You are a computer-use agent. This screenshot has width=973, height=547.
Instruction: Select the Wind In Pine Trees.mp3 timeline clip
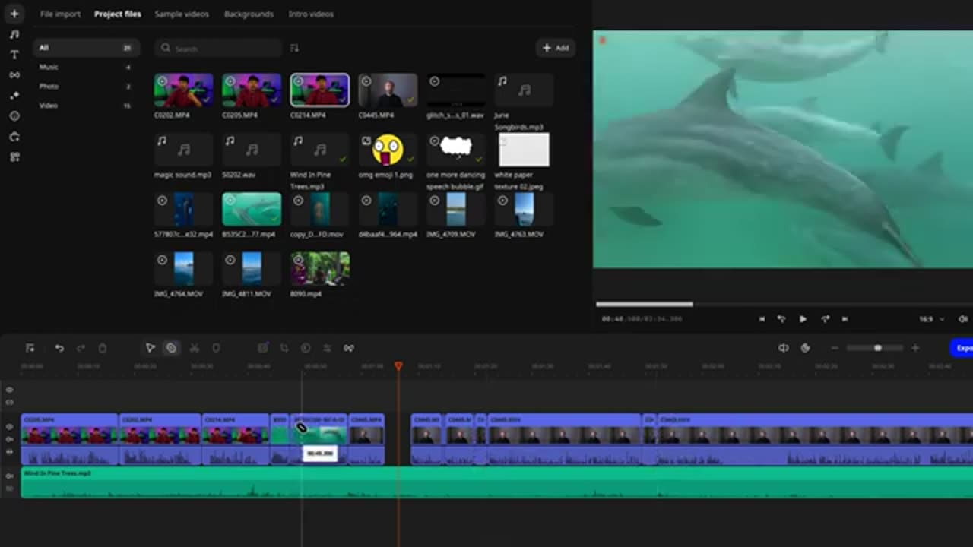(x=497, y=483)
